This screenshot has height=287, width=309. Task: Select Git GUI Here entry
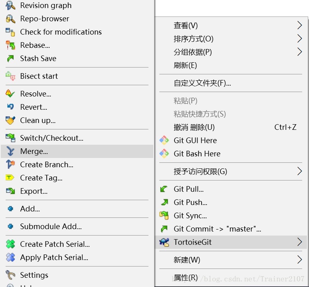click(x=231, y=140)
